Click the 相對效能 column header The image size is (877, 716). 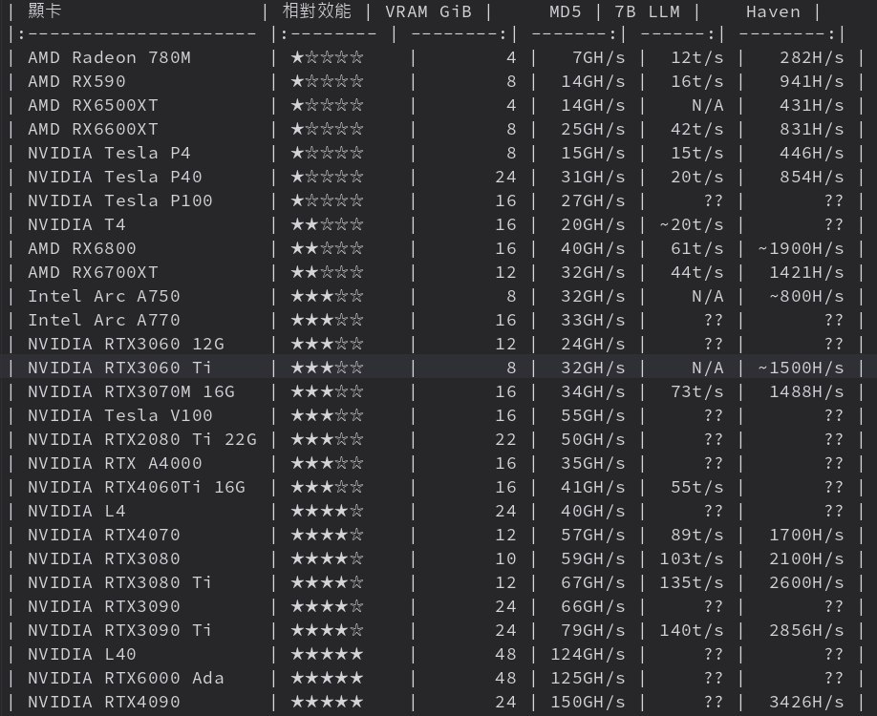[x=316, y=11]
